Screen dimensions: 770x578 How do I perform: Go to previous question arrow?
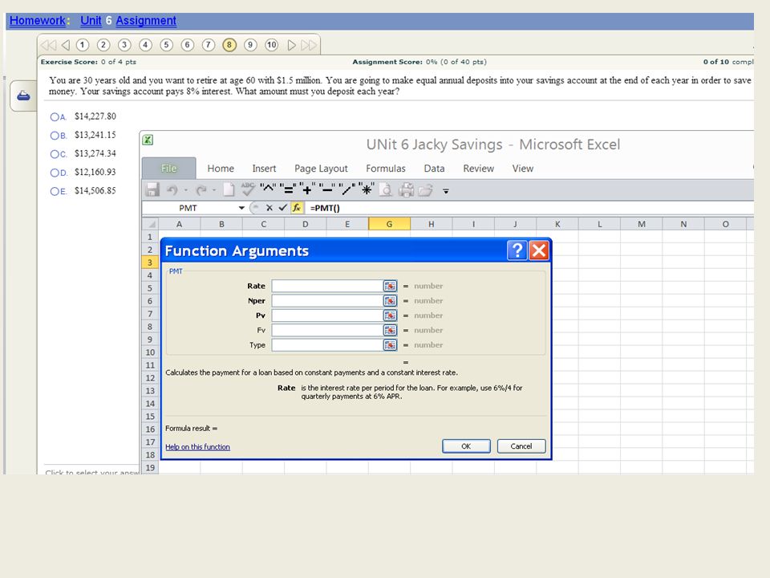(66, 45)
